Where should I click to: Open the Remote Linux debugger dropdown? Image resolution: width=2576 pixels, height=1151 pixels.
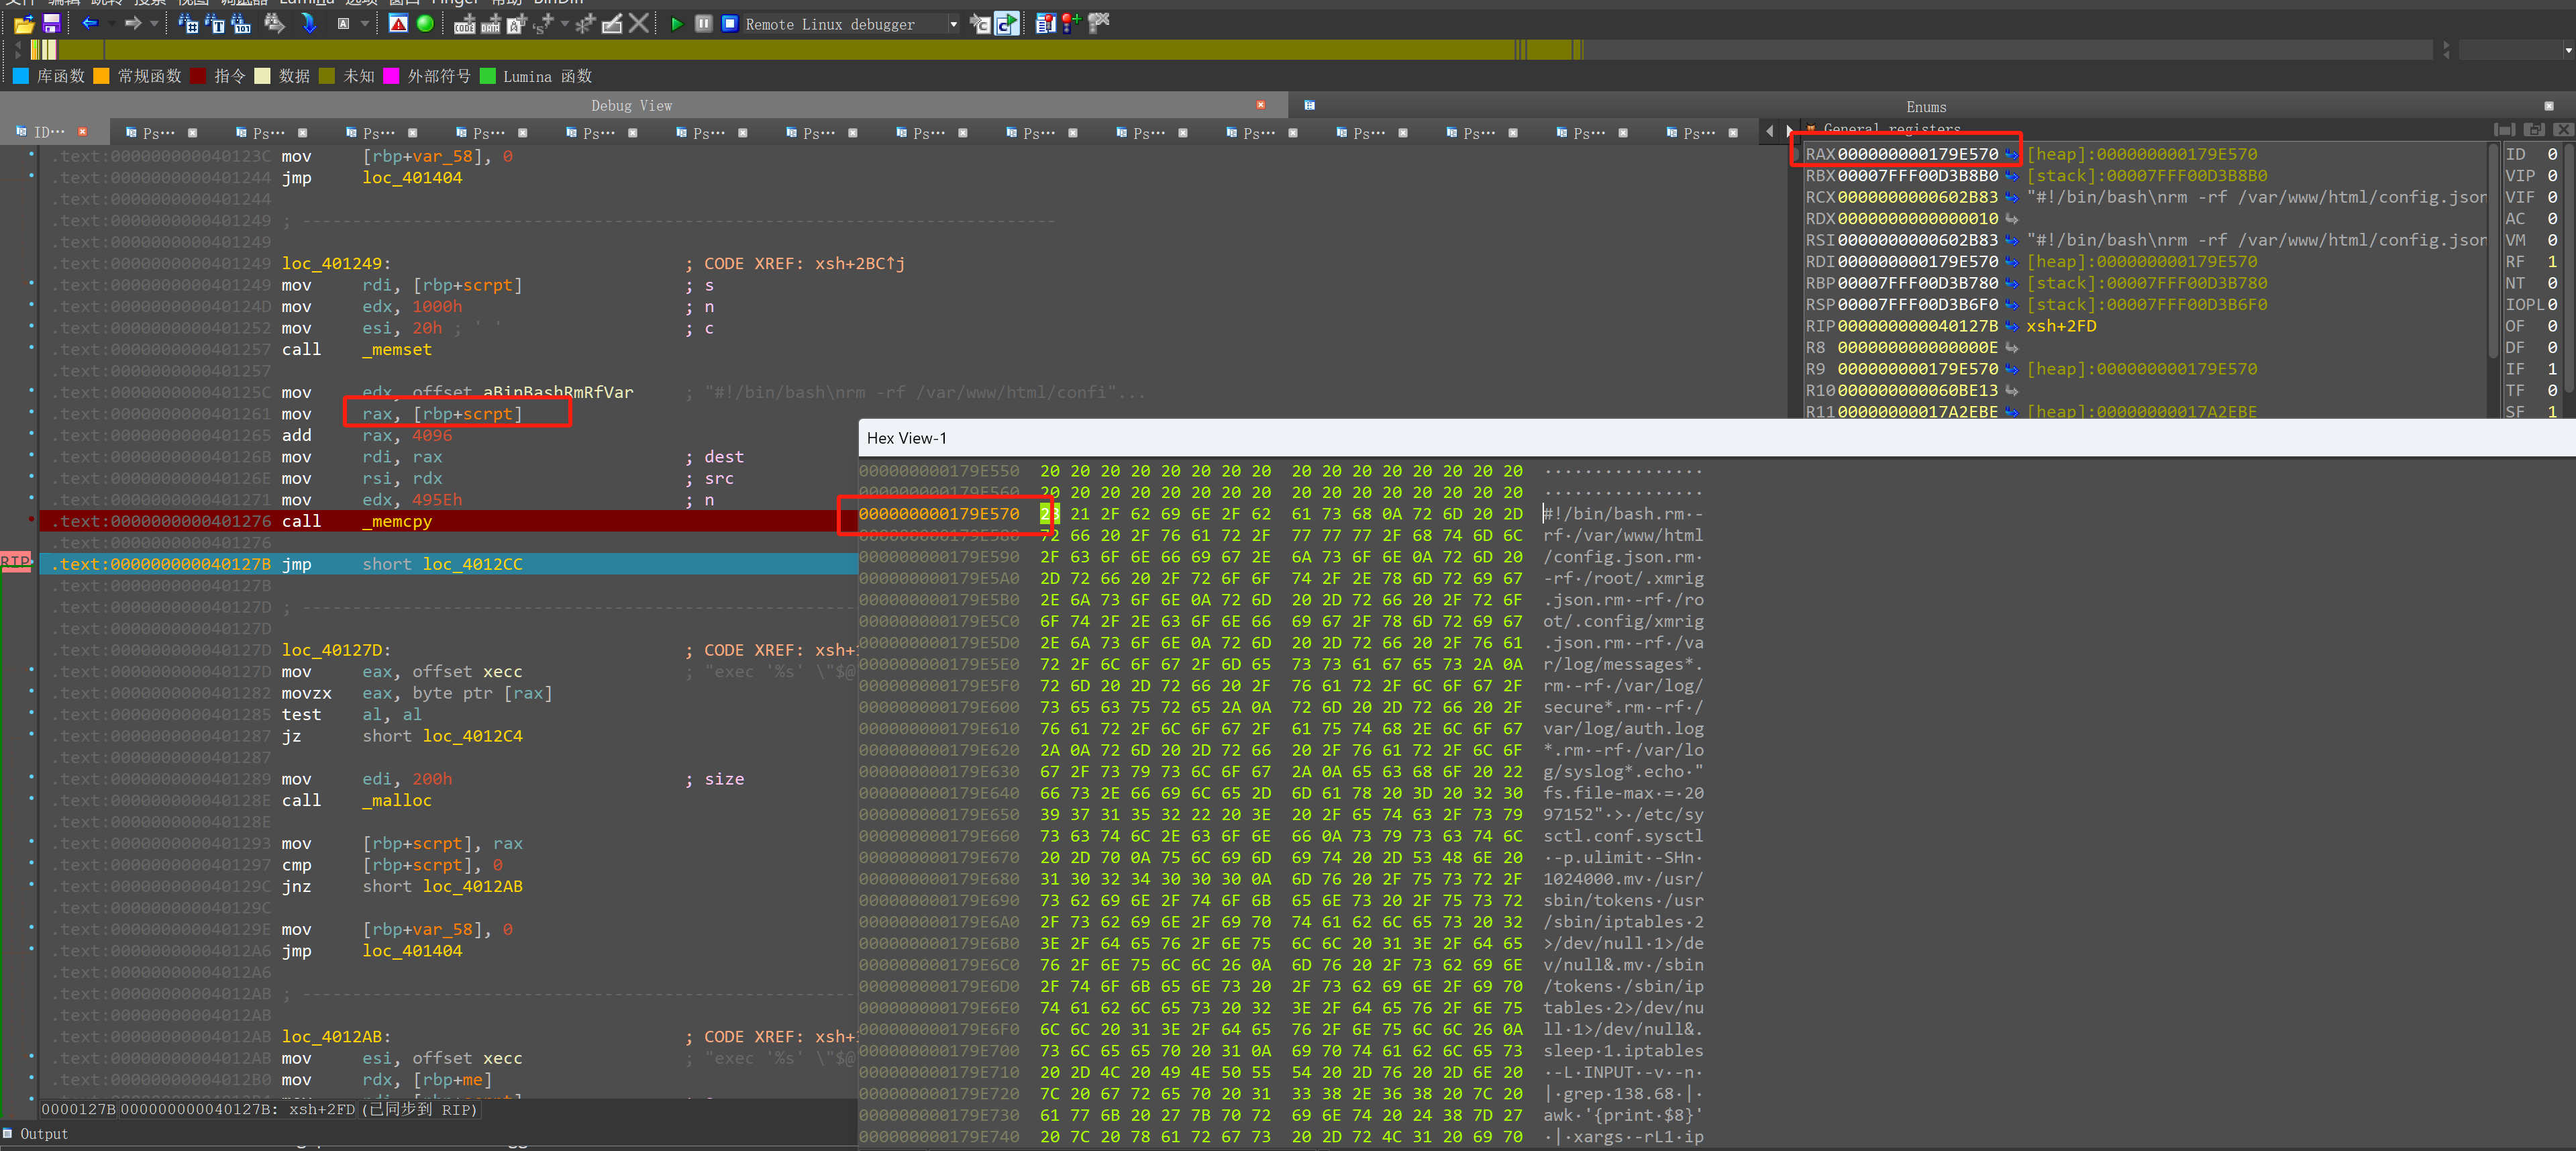(x=953, y=24)
